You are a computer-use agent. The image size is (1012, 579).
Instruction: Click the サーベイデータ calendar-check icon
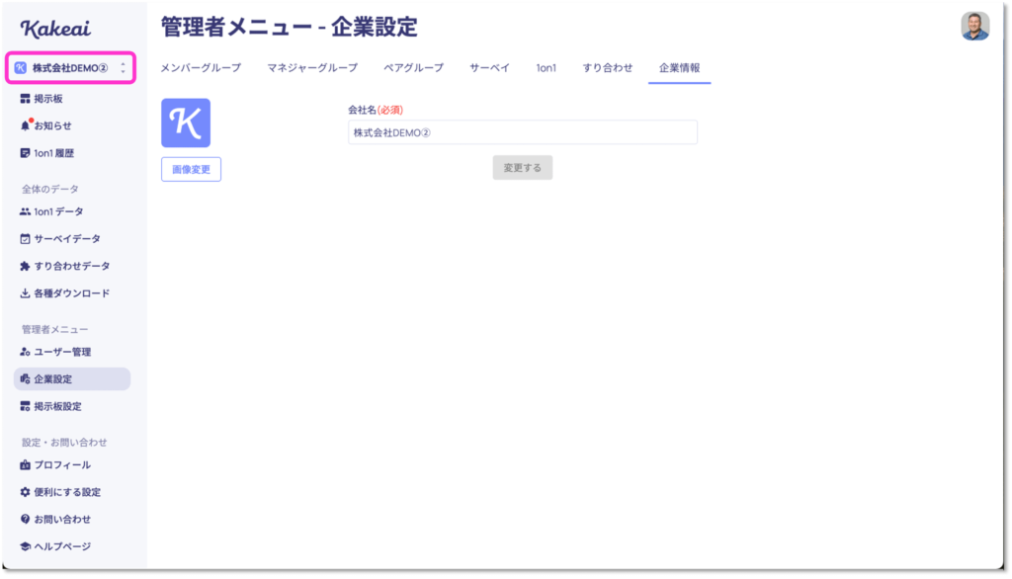pos(25,239)
